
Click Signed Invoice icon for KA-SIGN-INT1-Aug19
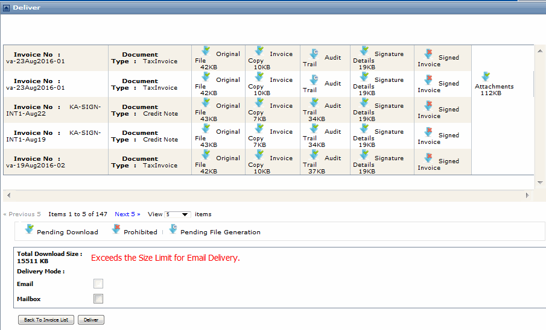(x=428, y=132)
